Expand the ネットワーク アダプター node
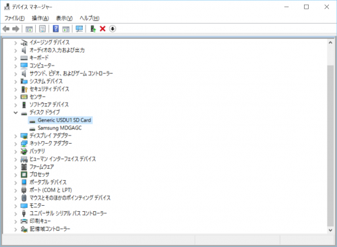The height and width of the screenshot is (247, 337). click(x=16, y=144)
